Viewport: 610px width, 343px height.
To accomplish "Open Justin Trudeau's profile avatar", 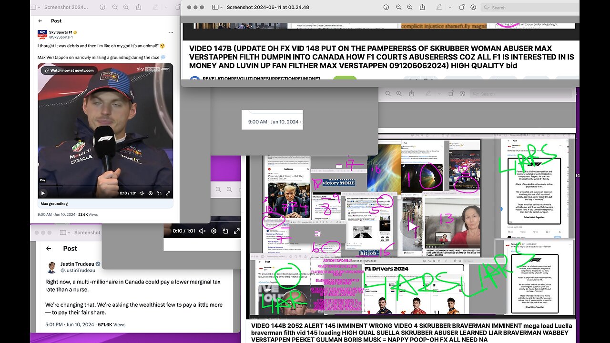I will [51, 267].
